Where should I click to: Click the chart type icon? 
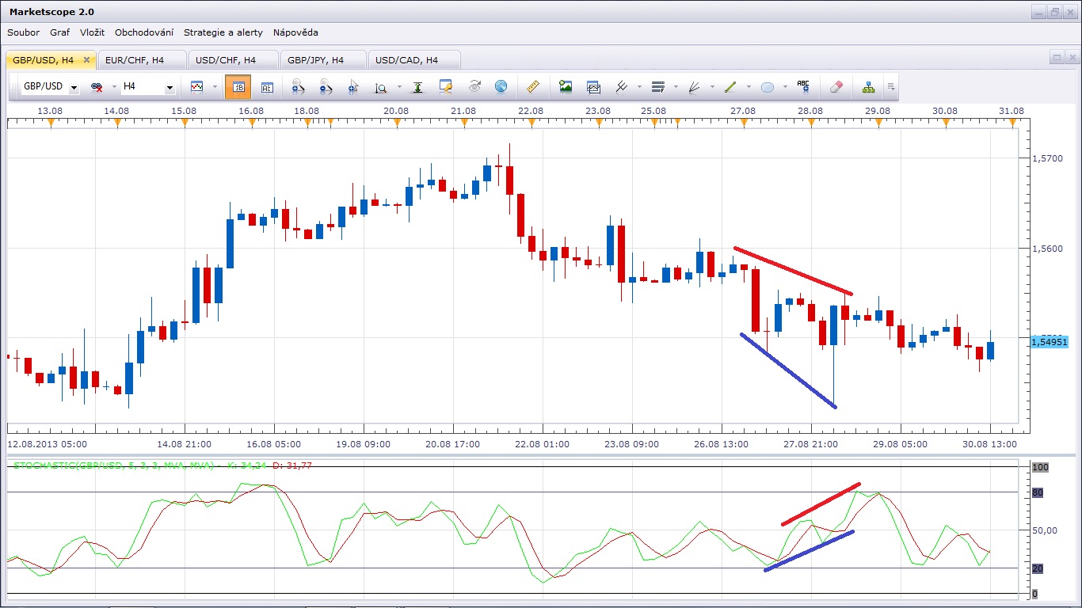point(197,87)
